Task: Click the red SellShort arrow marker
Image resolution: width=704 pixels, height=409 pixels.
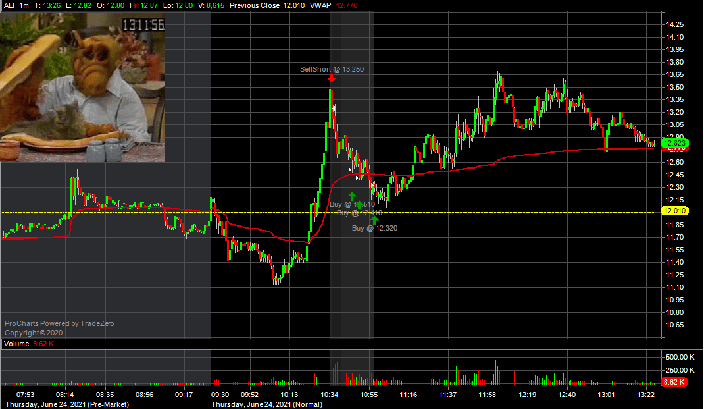Action: tap(332, 78)
